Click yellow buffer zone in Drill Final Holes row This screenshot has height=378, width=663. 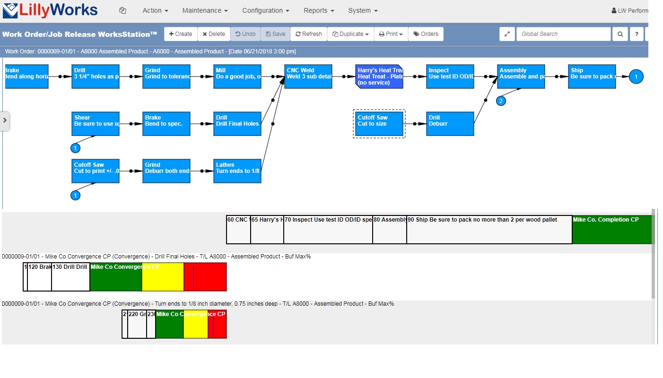coord(163,277)
